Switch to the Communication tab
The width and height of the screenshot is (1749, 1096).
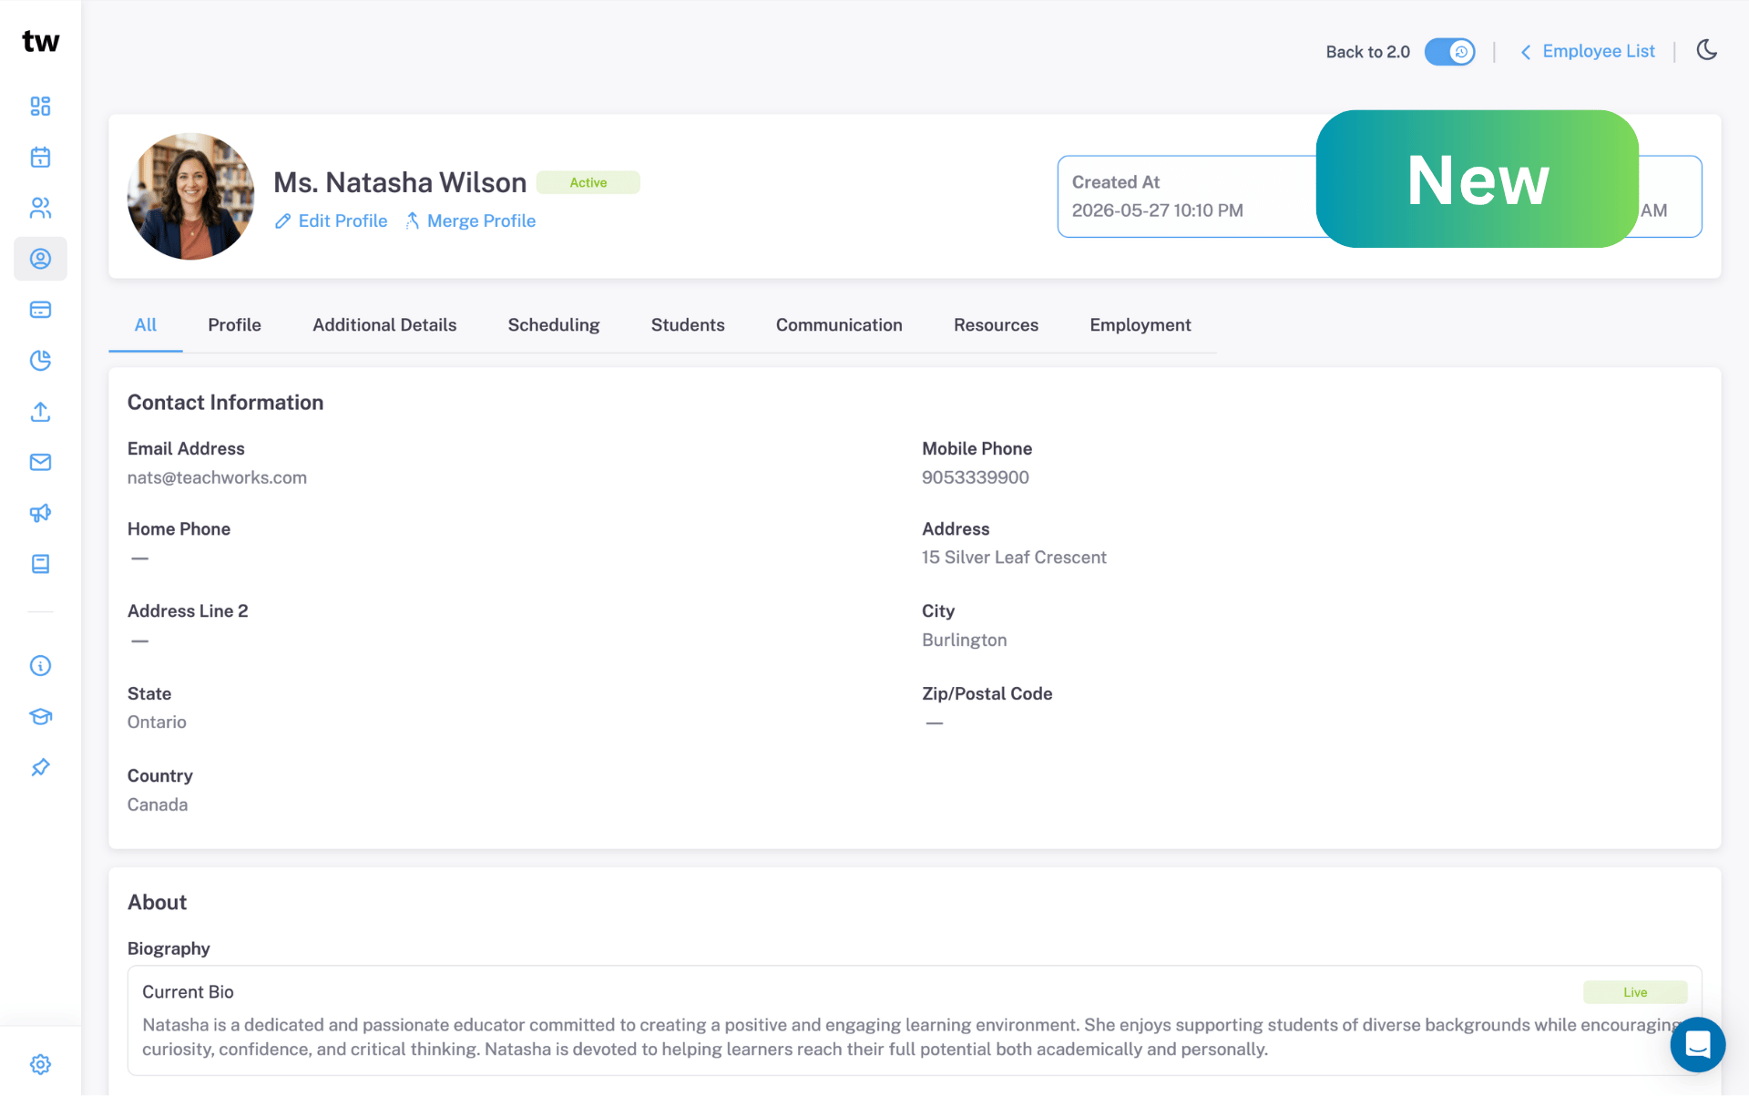click(x=839, y=325)
